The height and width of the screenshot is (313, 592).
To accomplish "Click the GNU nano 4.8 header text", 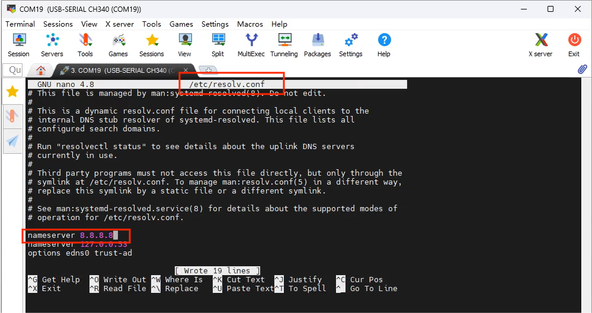I will click(66, 84).
